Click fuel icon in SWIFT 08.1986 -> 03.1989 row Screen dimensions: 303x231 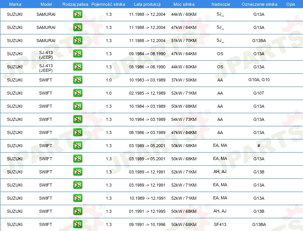(77, 132)
